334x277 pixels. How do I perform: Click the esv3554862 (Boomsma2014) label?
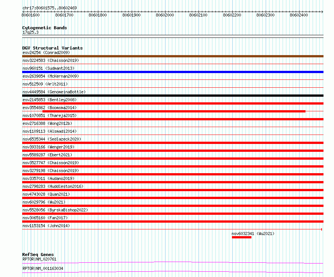50,108
